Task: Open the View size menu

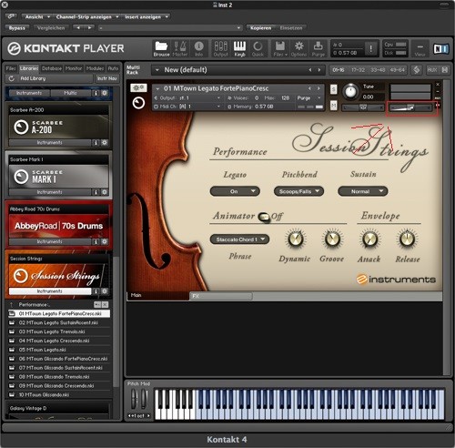Action: click(420, 49)
